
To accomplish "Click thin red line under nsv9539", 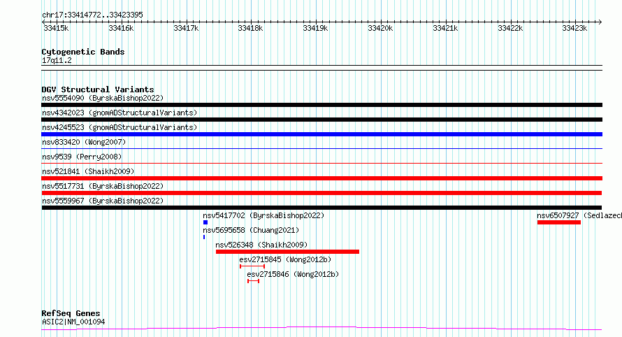I will point(321,163).
